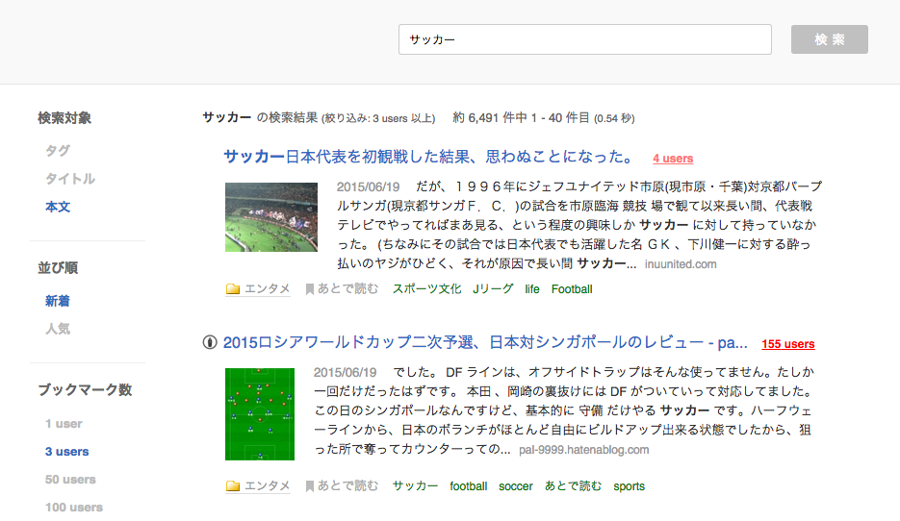Open the life tag

(532, 289)
